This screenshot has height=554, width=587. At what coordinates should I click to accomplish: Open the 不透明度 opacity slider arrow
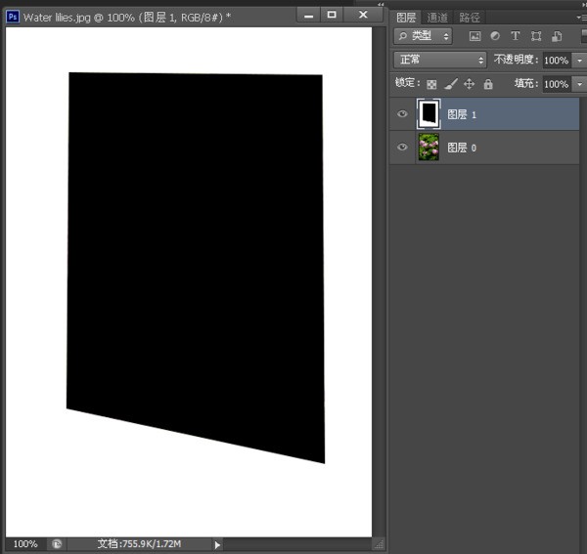click(579, 61)
